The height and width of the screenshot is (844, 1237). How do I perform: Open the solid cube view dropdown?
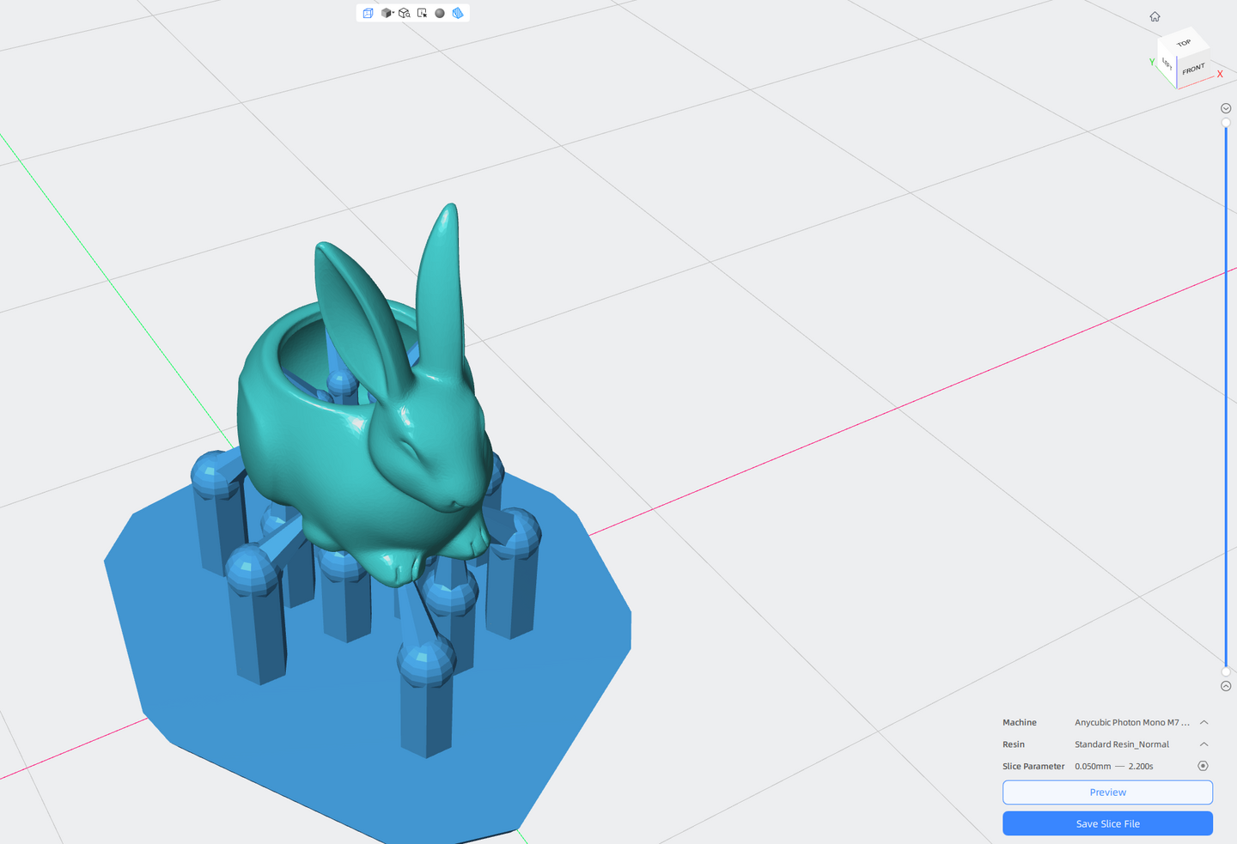click(x=387, y=13)
